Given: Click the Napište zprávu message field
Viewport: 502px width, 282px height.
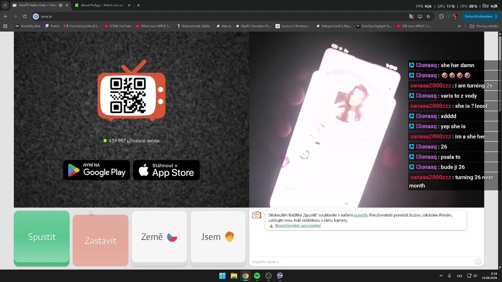Looking at the screenshot, I should tap(361, 262).
